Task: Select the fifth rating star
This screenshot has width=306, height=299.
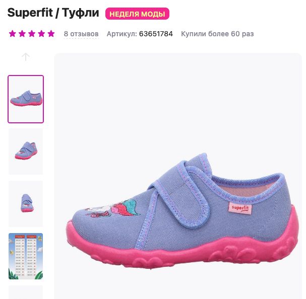Action: (x=51, y=34)
